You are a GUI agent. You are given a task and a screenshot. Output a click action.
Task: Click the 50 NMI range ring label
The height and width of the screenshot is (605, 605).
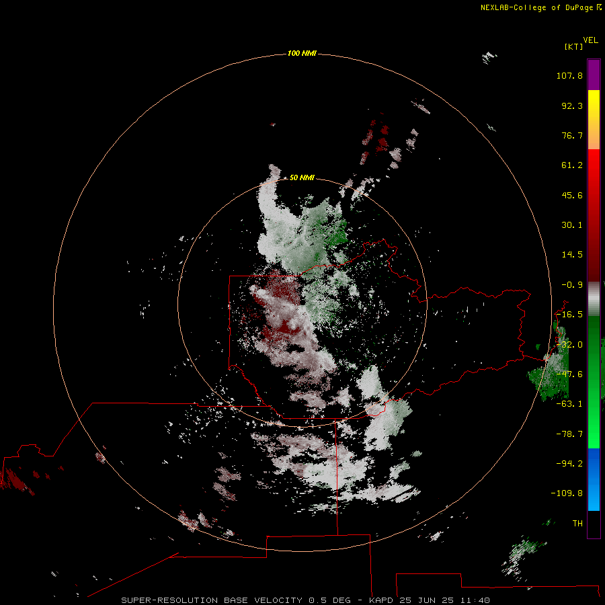(x=302, y=177)
